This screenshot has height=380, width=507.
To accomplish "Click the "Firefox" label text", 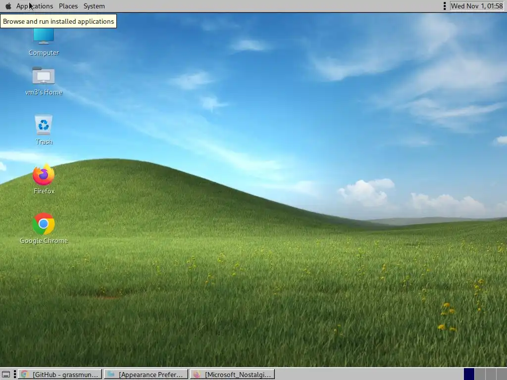I will click(44, 191).
